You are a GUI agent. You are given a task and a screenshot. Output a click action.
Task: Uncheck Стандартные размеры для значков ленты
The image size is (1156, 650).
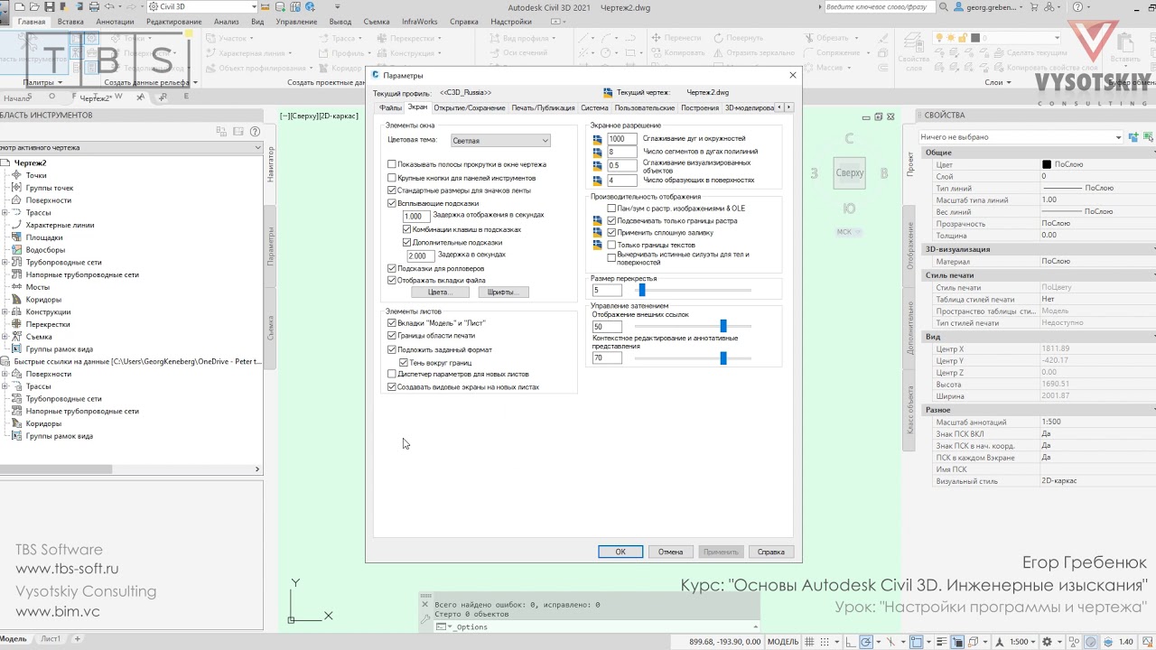[391, 190]
